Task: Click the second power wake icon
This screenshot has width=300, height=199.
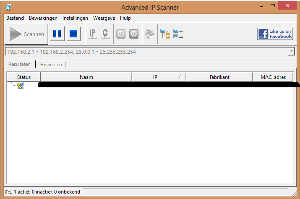Action: pyautogui.click(x=134, y=34)
